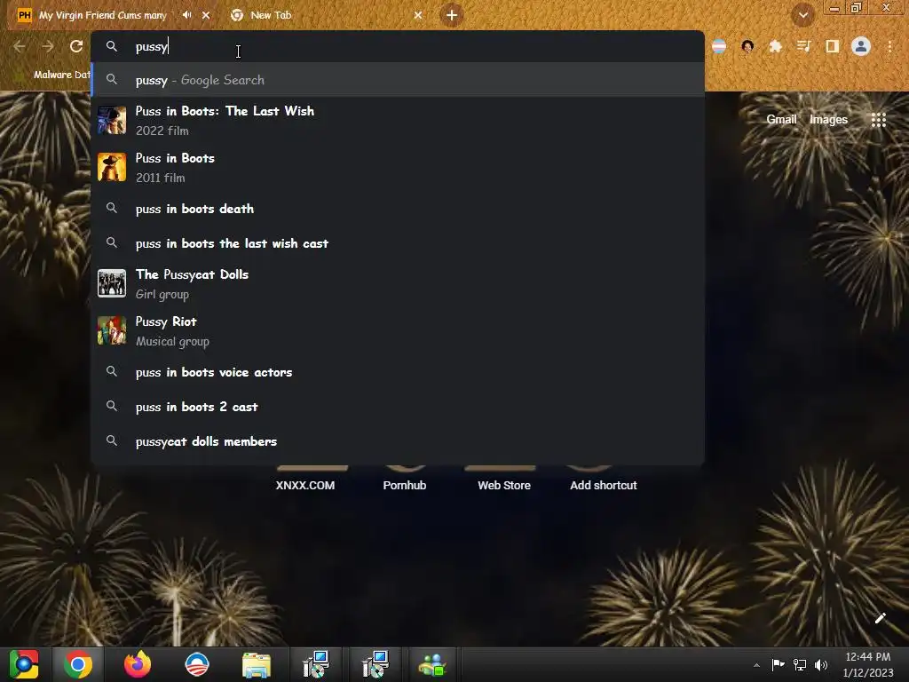The image size is (909, 682).
Task: Open the Action Center flag icon
Action: pyautogui.click(x=778, y=664)
